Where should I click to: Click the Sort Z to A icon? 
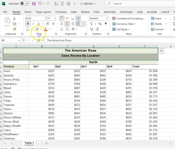(56, 4)
